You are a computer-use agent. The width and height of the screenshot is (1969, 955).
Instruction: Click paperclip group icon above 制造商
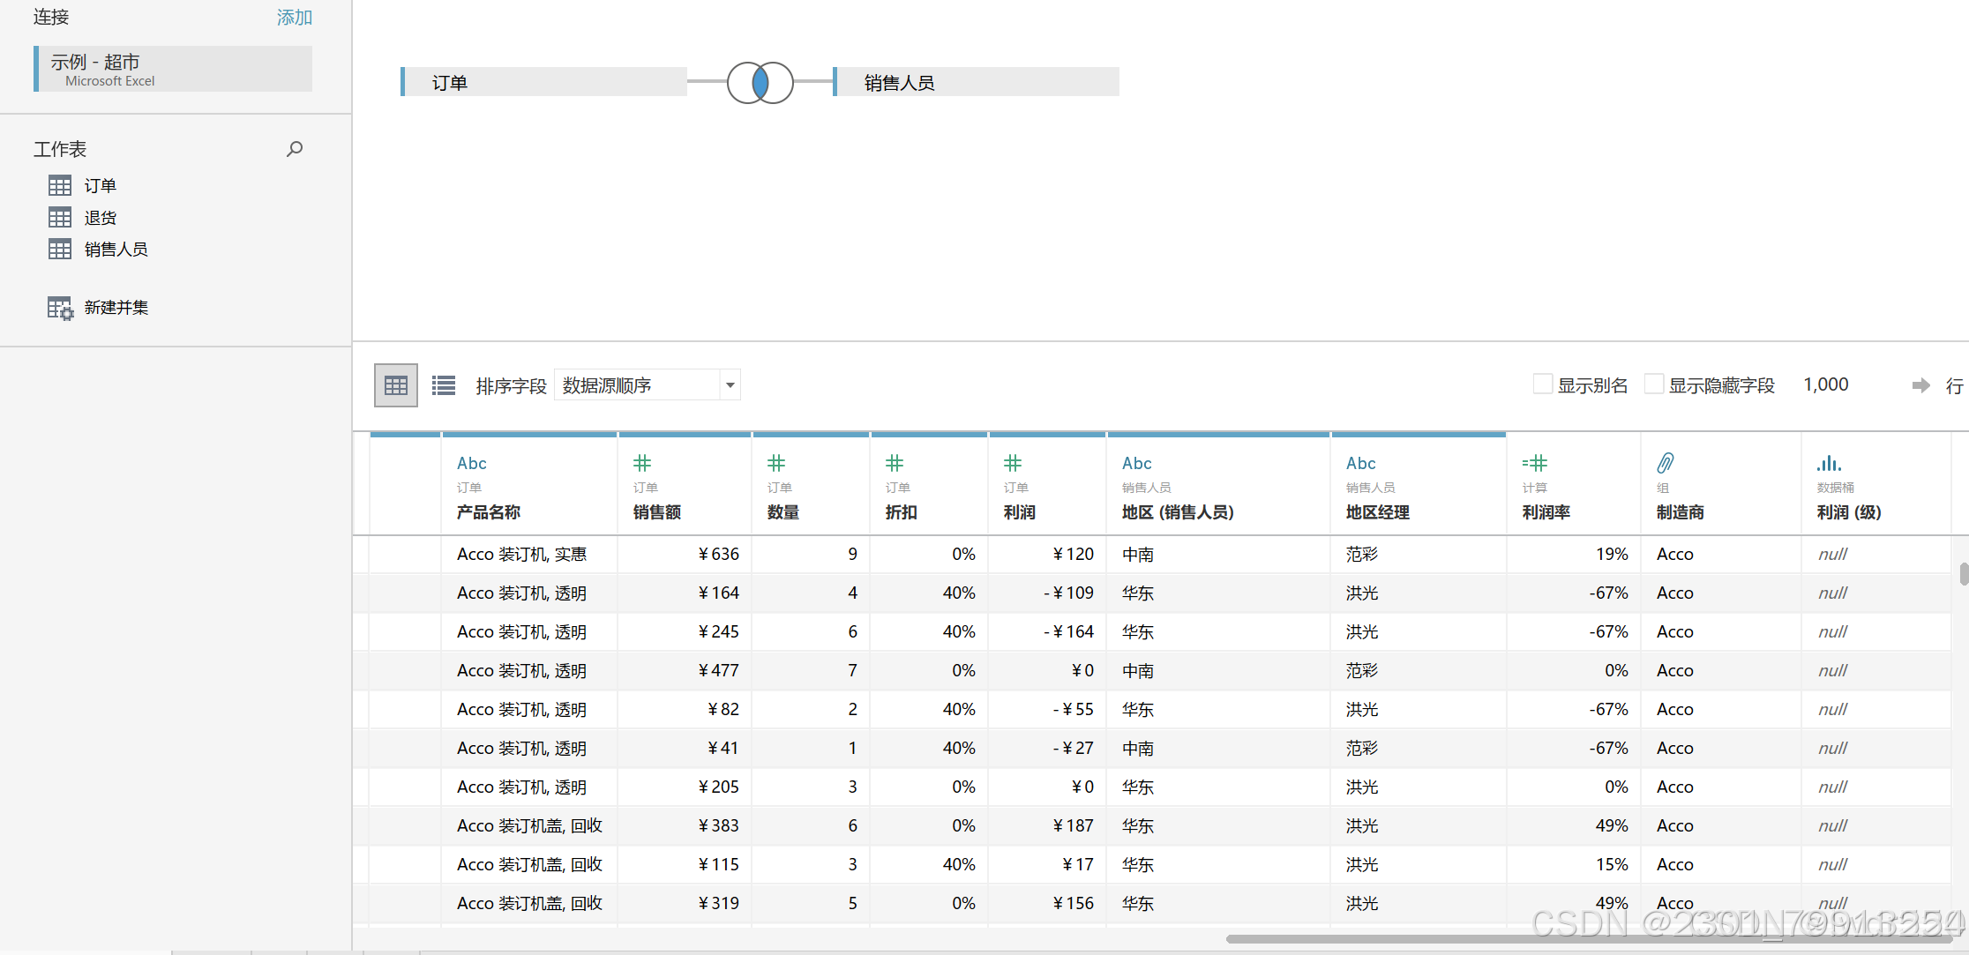(x=1665, y=463)
